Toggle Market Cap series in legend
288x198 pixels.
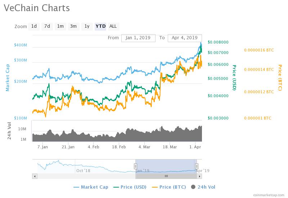point(91,187)
